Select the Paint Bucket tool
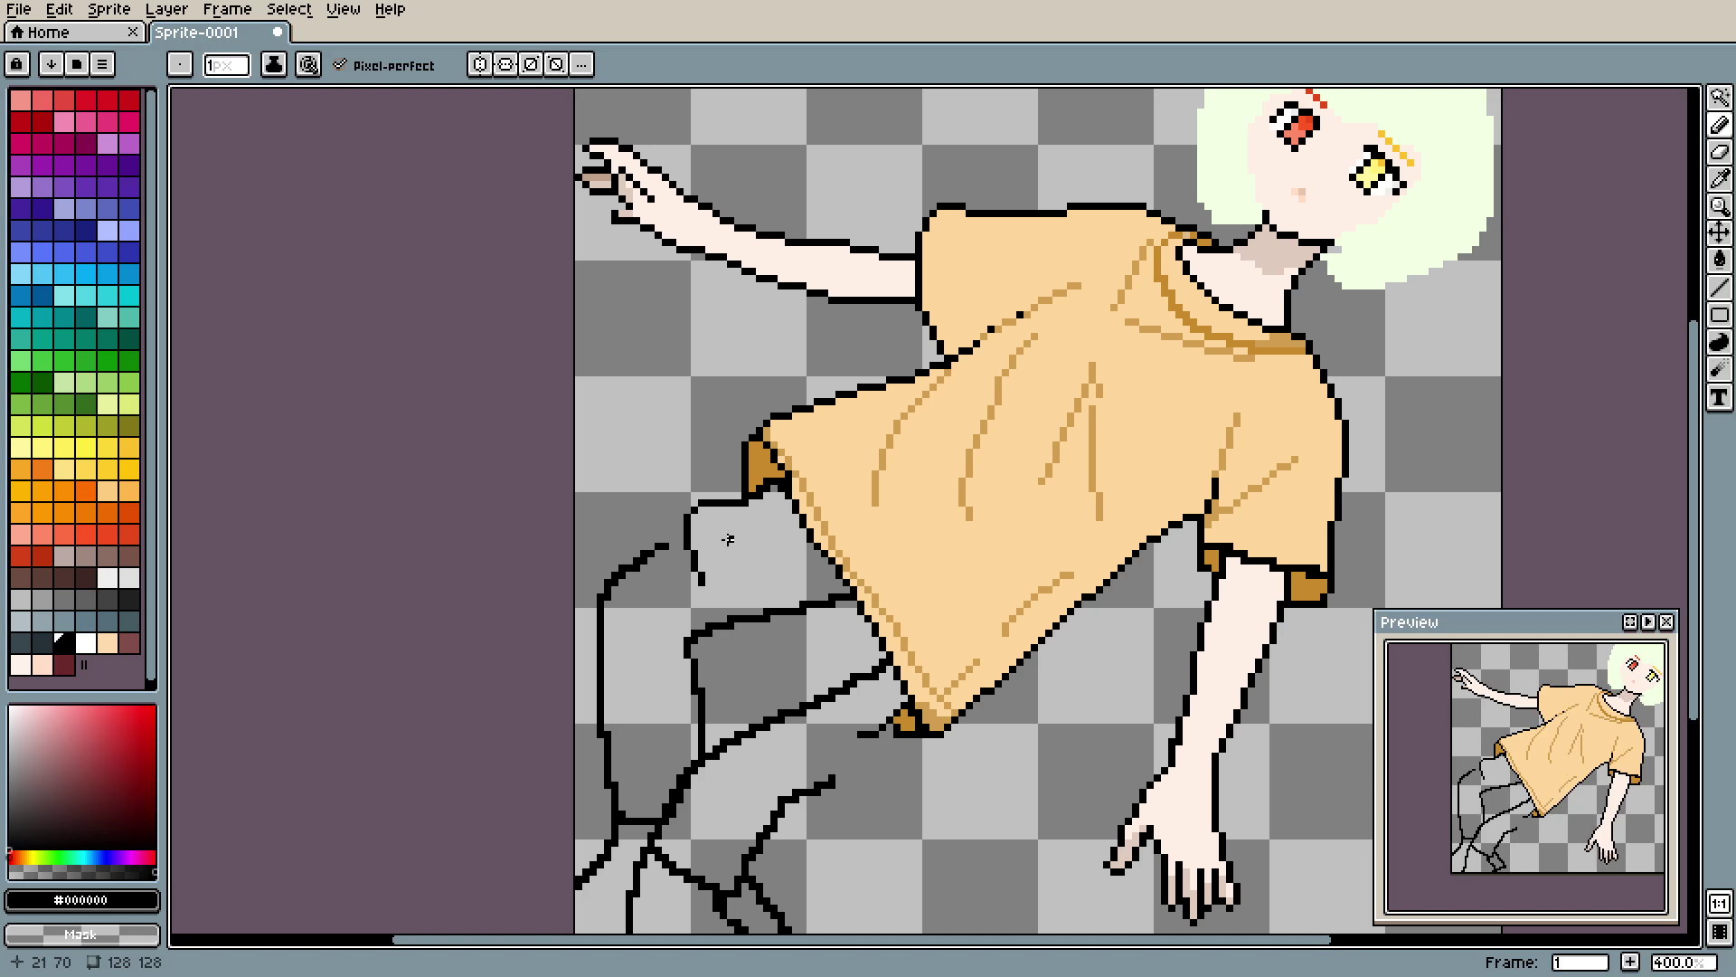 [x=1719, y=261]
